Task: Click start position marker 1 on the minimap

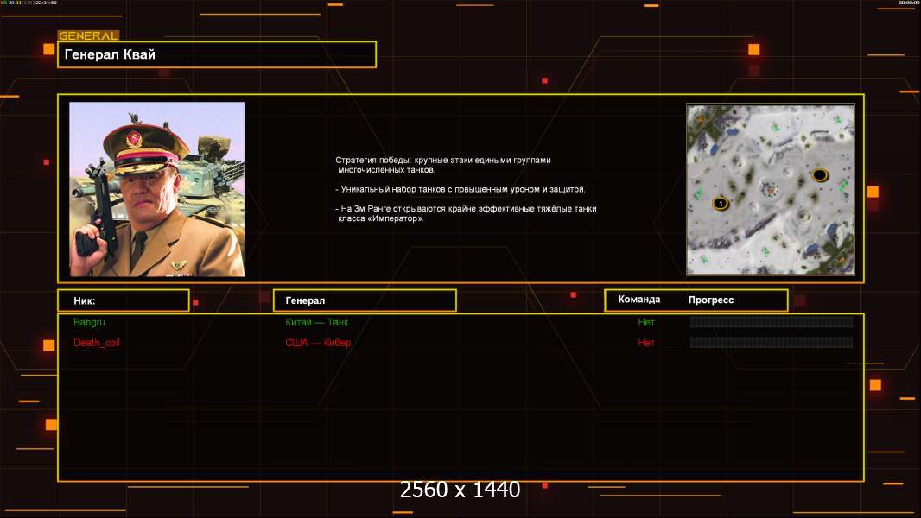Action: 719,203
